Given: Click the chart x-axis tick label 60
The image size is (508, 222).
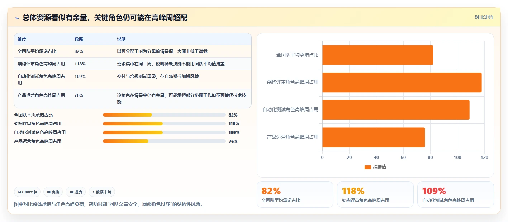Looking at the screenshot, I should [403, 158].
